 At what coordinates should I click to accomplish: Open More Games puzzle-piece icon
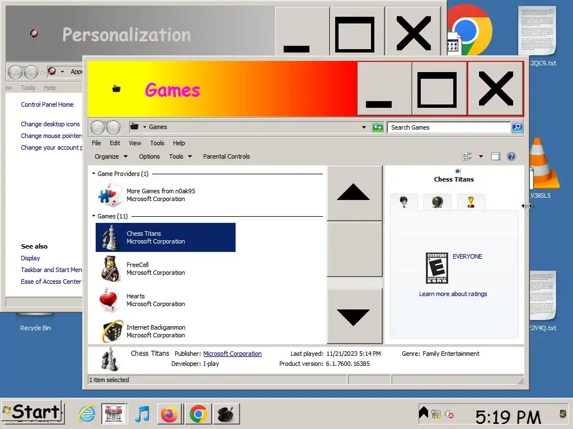(x=110, y=195)
